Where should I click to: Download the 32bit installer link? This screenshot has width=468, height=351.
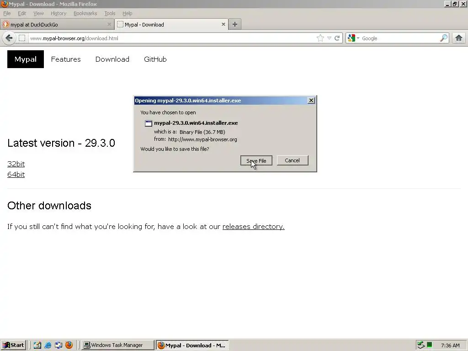click(16, 164)
